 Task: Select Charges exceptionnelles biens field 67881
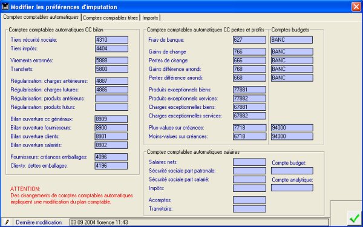(249, 107)
